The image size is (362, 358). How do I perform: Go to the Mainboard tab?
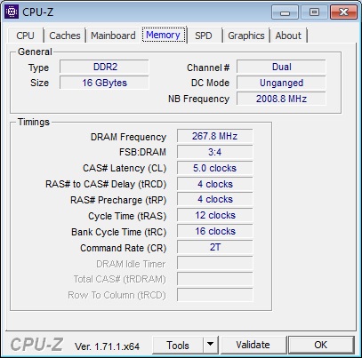click(113, 36)
